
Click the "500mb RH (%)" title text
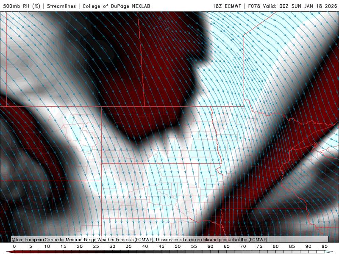(x=22, y=6)
